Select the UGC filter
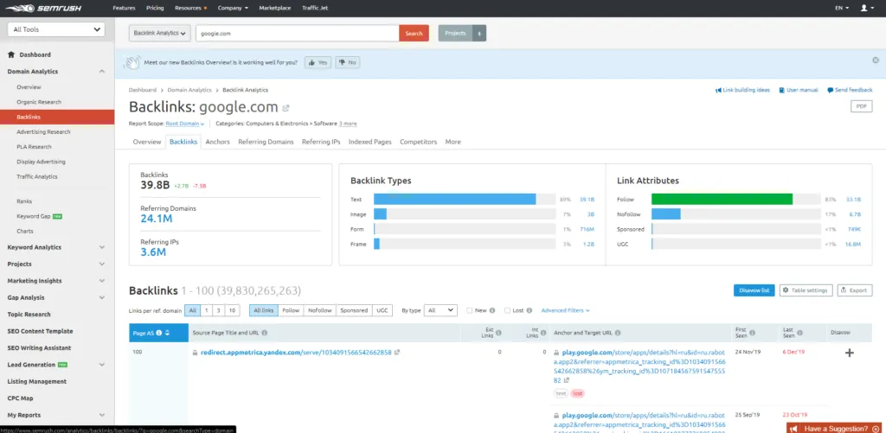886x433 pixels. coord(382,310)
